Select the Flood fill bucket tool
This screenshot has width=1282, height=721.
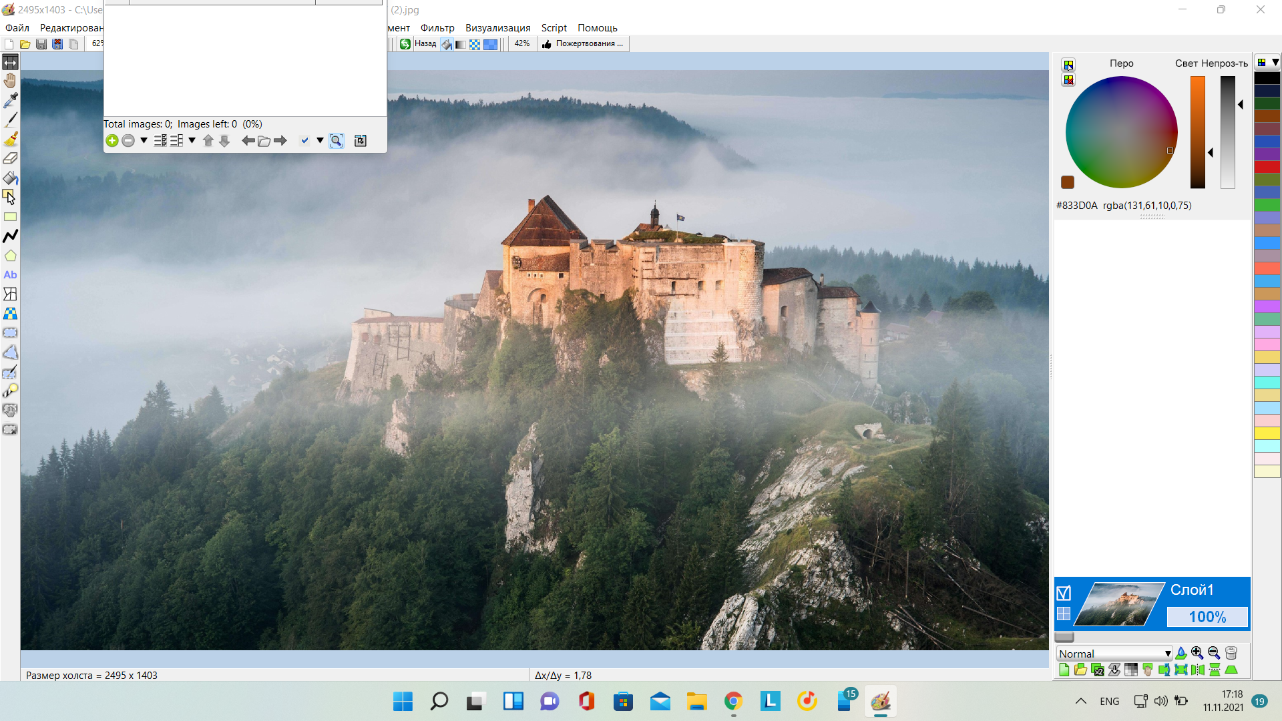click(x=10, y=178)
